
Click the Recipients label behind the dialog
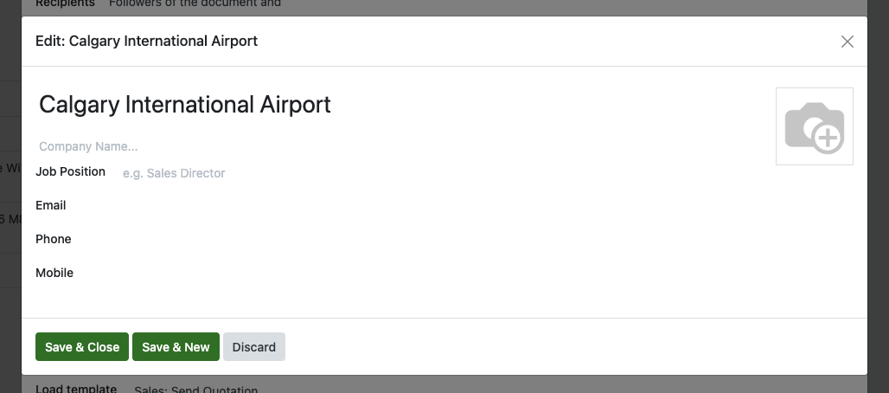coord(65,4)
